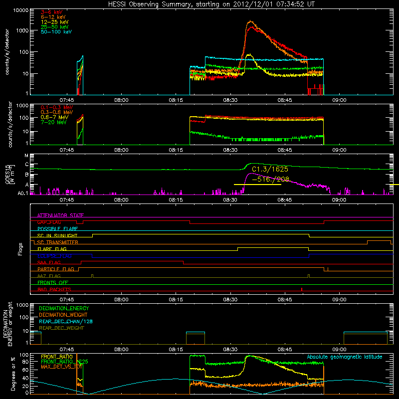Click the REAR_DEC_WEIGHT legend entry

[x=61, y=328]
